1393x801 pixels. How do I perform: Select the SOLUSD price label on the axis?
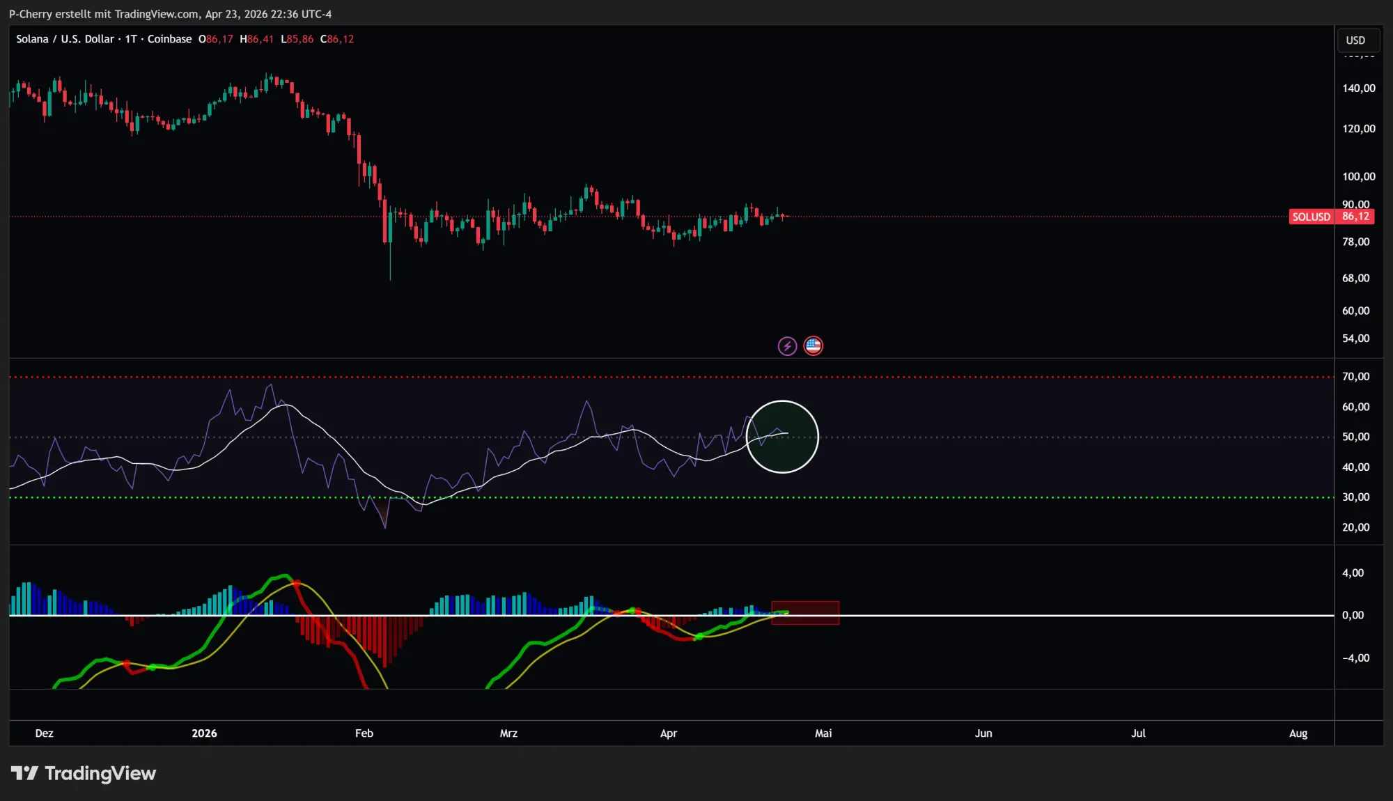coord(1331,217)
